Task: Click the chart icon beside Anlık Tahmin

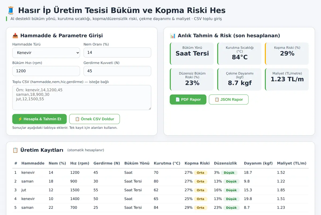Action: 173,36
